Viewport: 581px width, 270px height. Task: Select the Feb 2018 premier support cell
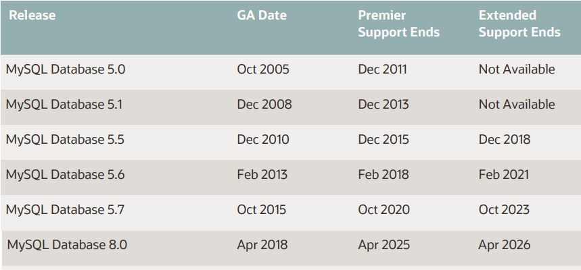click(383, 174)
